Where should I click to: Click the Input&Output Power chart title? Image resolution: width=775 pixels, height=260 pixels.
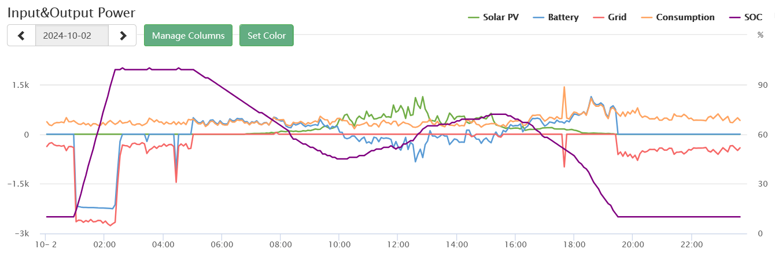click(72, 12)
